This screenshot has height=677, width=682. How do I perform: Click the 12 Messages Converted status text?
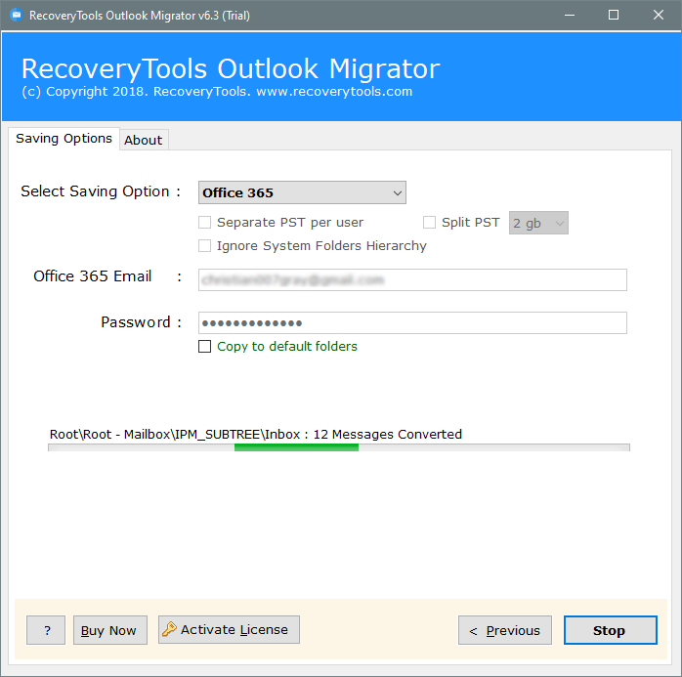(x=388, y=435)
